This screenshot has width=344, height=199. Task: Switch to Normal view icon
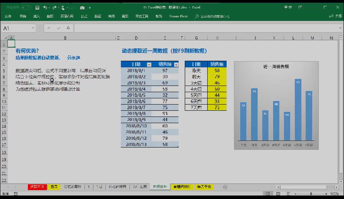268,194
